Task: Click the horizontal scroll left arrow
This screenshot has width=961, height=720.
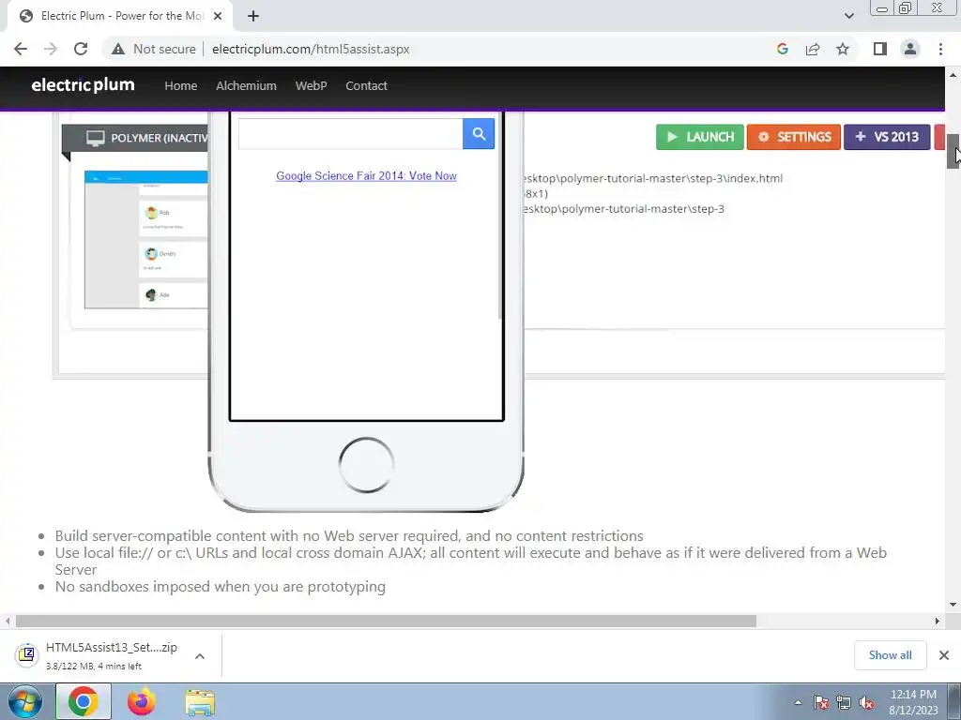Action: (8, 621)
